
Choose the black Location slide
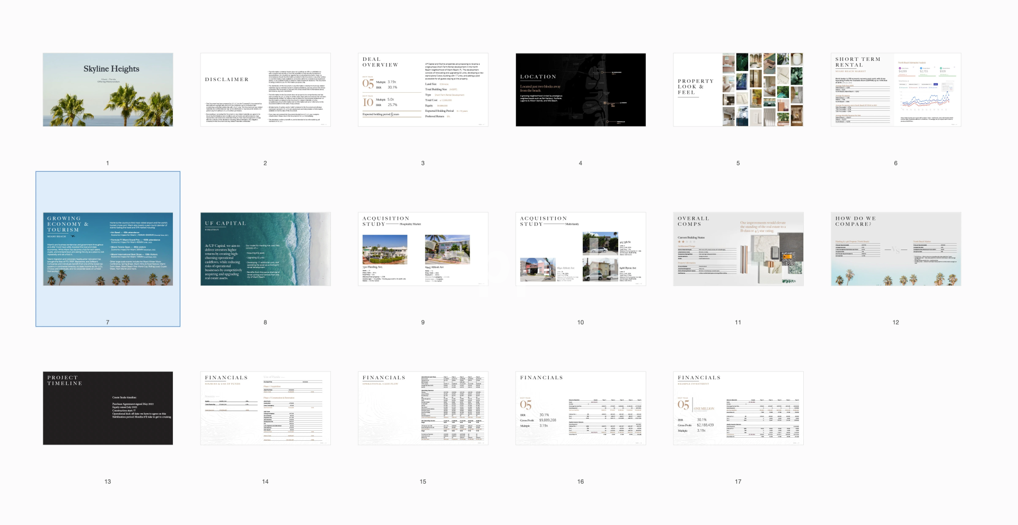tap(581, 90)
